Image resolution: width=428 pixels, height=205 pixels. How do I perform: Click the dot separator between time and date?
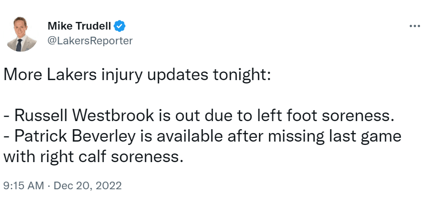49,186
